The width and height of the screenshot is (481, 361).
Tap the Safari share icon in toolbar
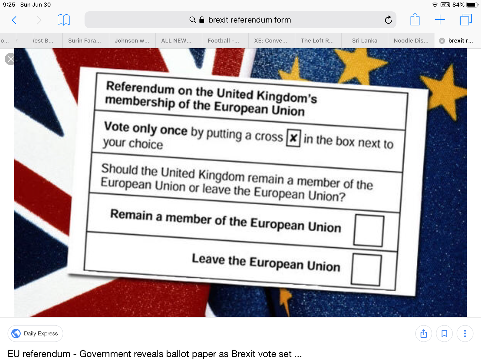[415, 19]
